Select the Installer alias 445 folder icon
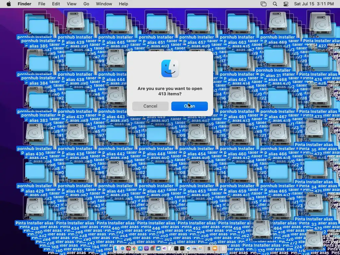The height and width of the screenshot is (255, 340). [x=116, y=23]
